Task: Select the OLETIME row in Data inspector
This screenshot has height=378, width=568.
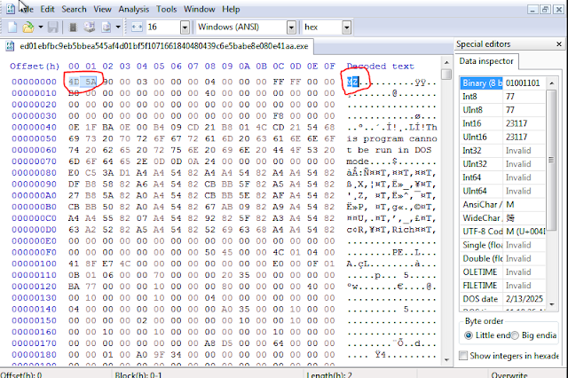Action: click(x=503, y=272)
